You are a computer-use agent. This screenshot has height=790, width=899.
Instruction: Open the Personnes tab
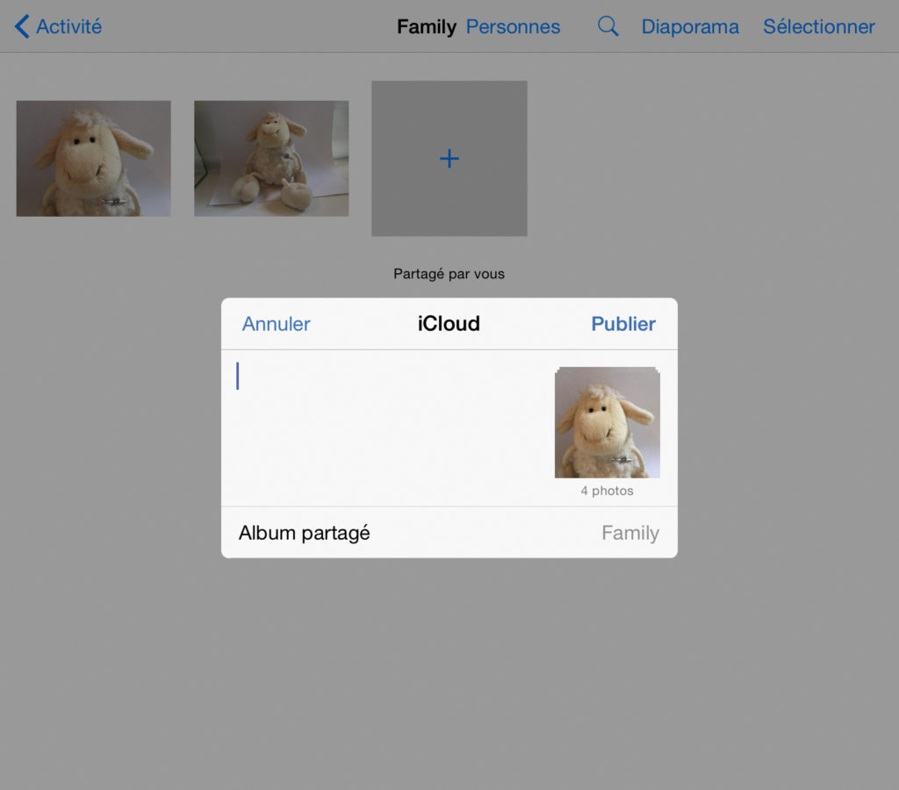click(513, 26)
